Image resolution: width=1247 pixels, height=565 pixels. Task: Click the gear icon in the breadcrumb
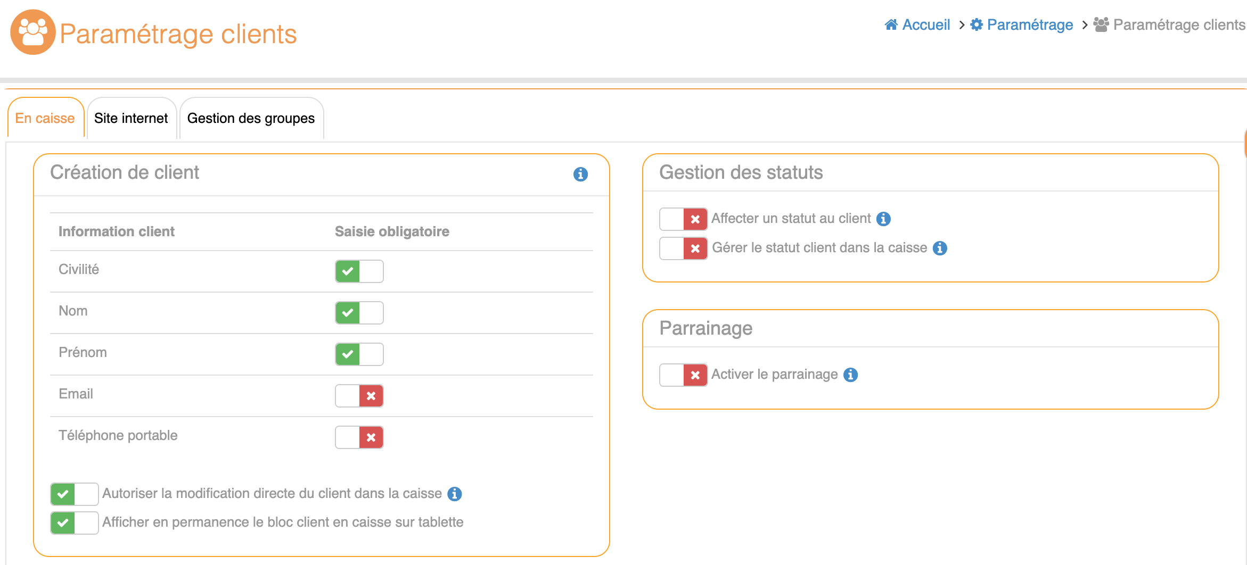coord(976,24)
